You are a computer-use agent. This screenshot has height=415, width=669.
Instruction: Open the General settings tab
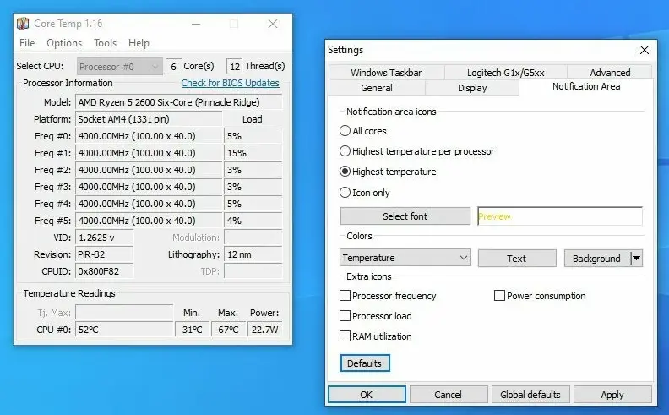[x=377, y=88]
